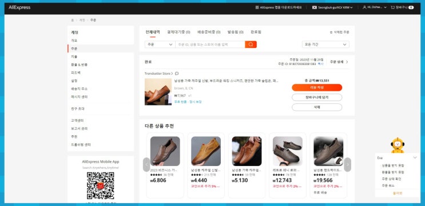Open the Trendsetter Store link
The height and width of the screenshot is (206, 425).
point(158,74)
